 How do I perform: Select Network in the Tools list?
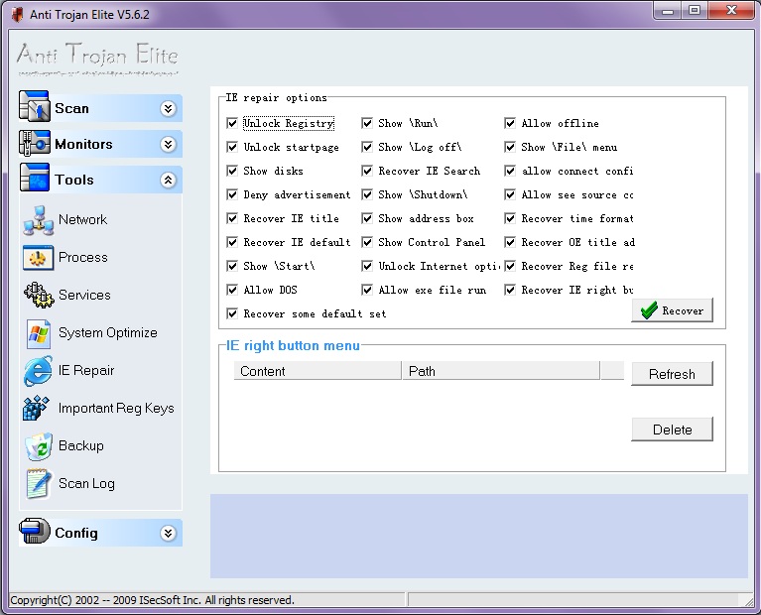[82, 219]
